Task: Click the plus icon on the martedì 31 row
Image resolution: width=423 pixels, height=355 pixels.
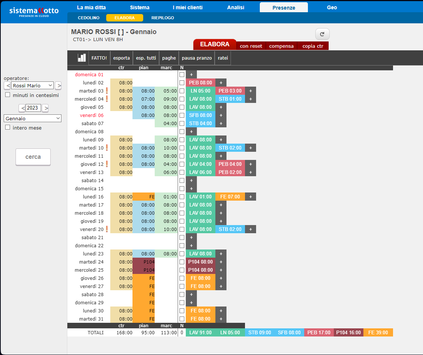Action: click(x=221, y=318)
